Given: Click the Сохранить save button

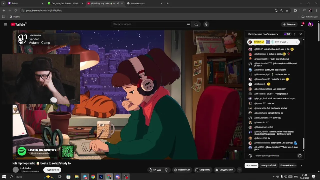Looking at the screenshot, I should pos(203,170).
